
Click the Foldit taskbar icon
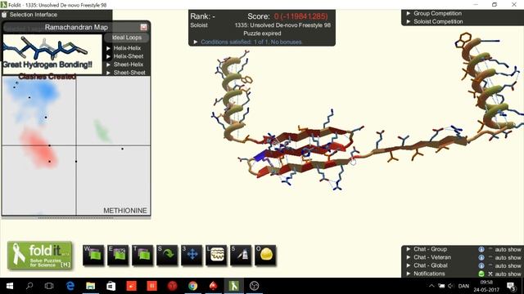pyautogui.click(x=233, y=286)
